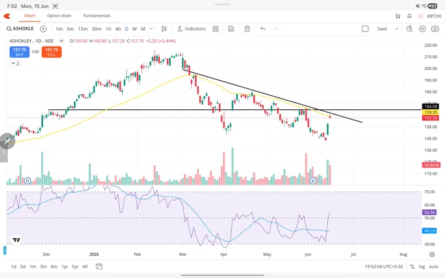Open the quick search magnifier icon
The height and width of the screenshot is (278, 445).
[409, 29]
